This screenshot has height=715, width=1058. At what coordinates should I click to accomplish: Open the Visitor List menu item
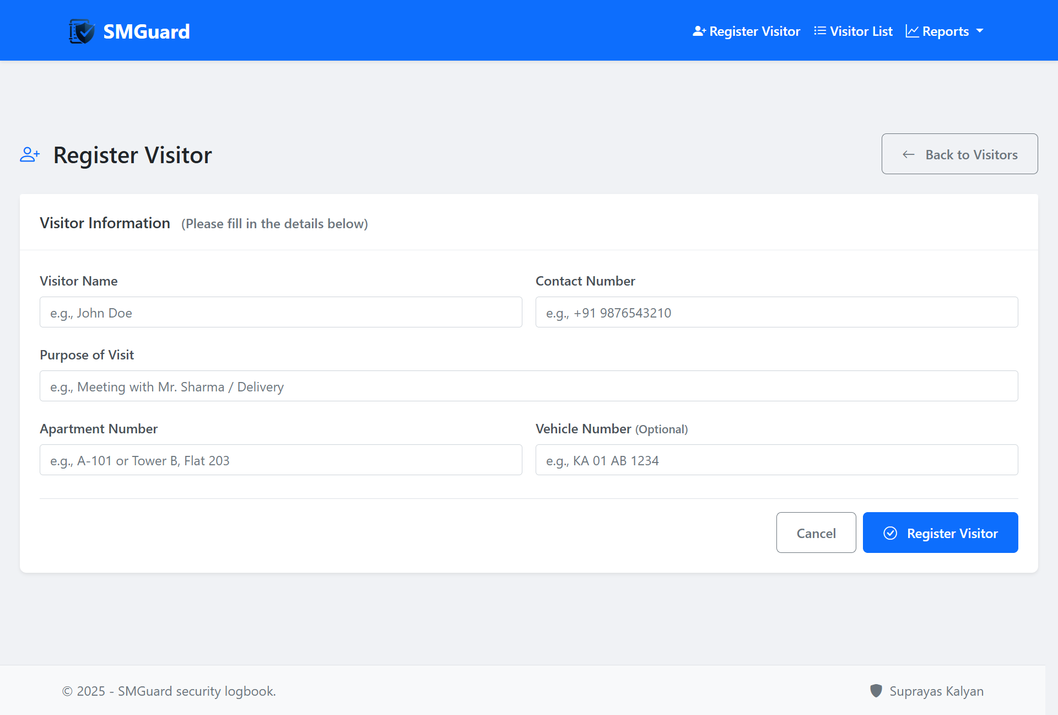point(861,31)
